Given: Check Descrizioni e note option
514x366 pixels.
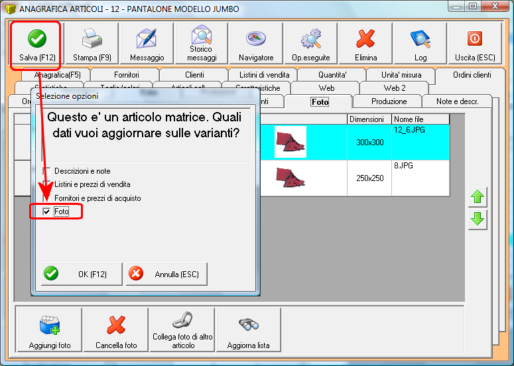Looking at the screenshot, I should (47, 171).
